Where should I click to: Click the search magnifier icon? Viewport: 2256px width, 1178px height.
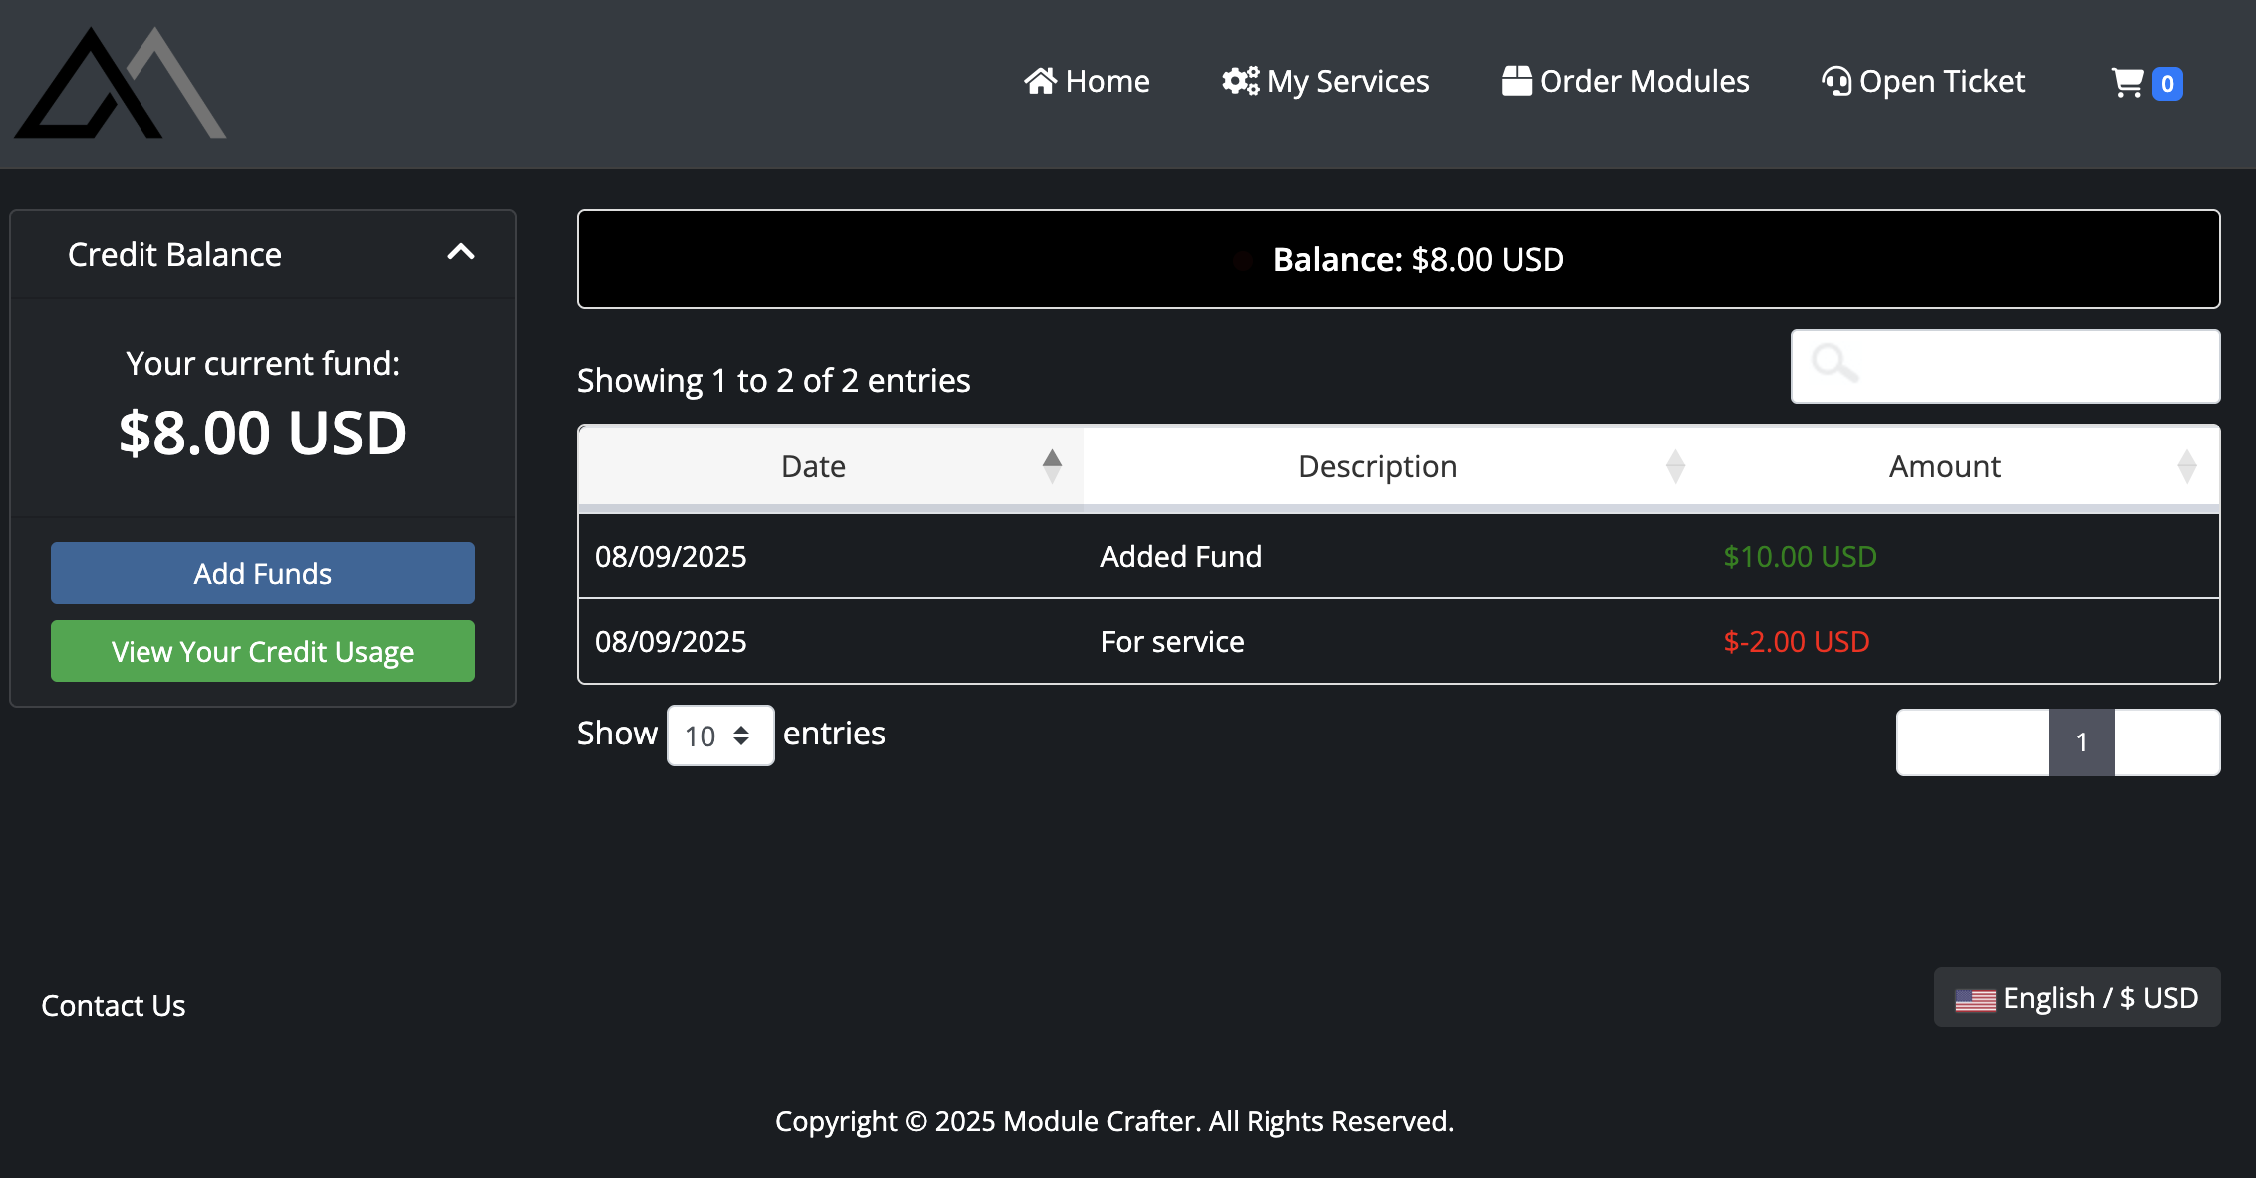pyautogui.click(x=1834, y=363)
